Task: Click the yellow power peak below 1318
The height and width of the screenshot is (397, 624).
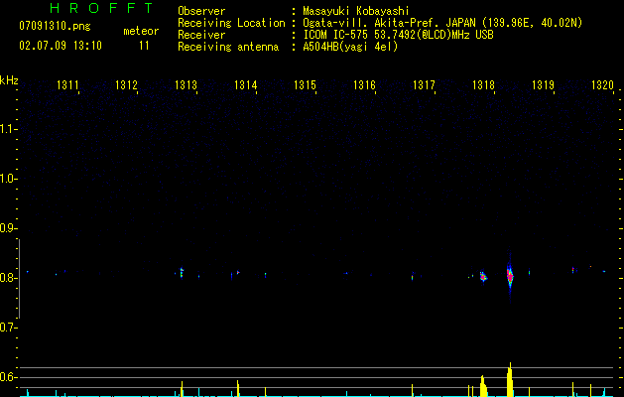Action: (x=483, y=386)
